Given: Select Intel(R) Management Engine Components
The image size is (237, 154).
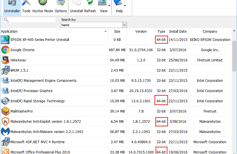Looking at the screenshot, I should point(43,80).
